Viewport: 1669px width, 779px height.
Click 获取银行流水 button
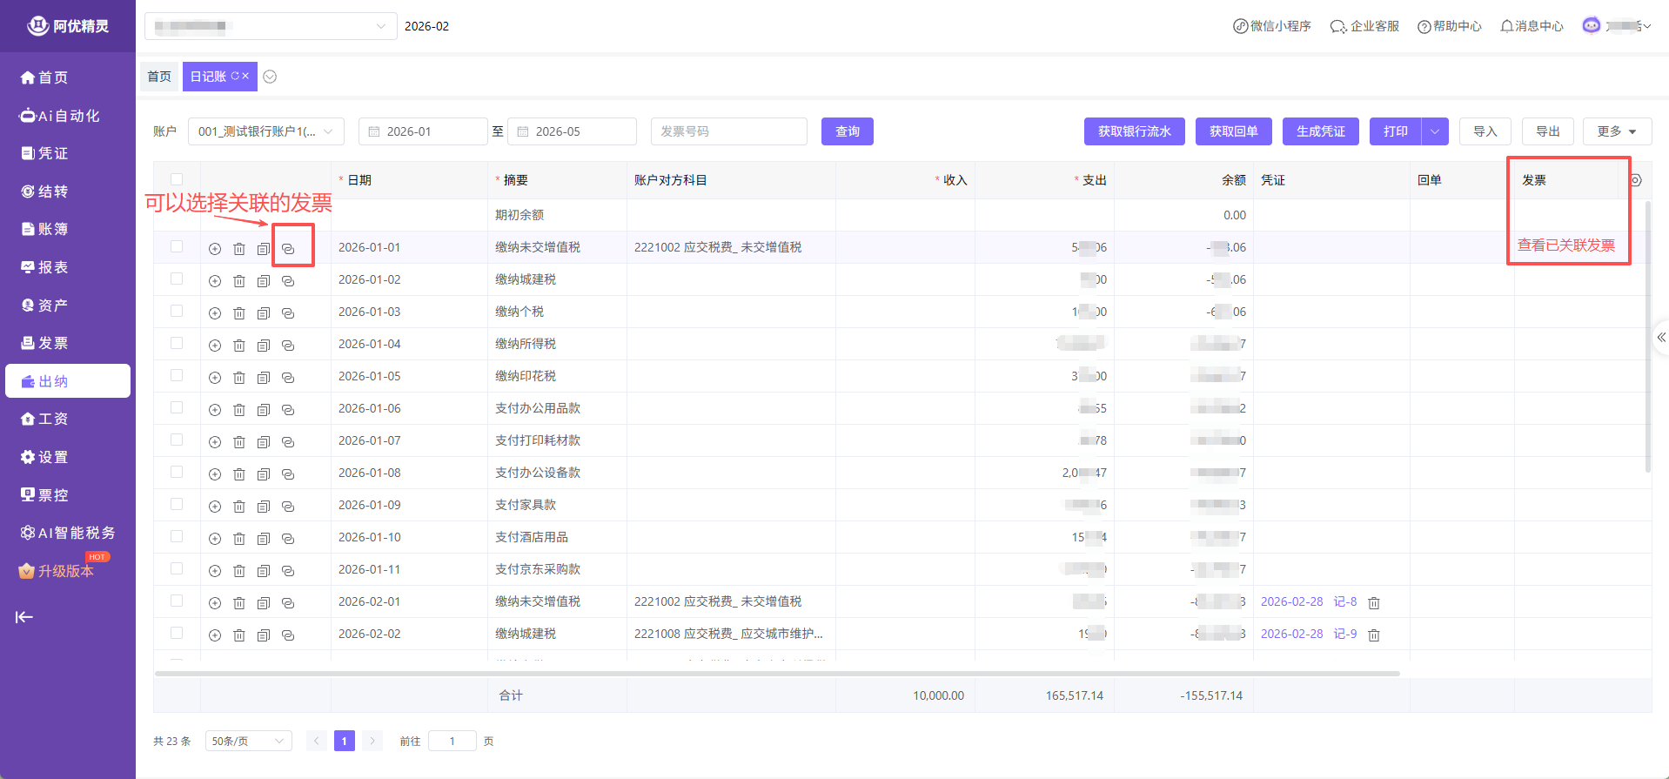point(1135,131)
